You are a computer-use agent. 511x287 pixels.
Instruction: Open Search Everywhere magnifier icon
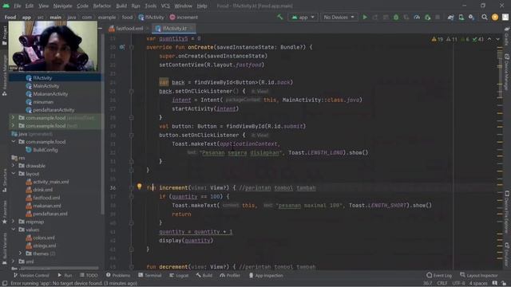tap(485, 17)
